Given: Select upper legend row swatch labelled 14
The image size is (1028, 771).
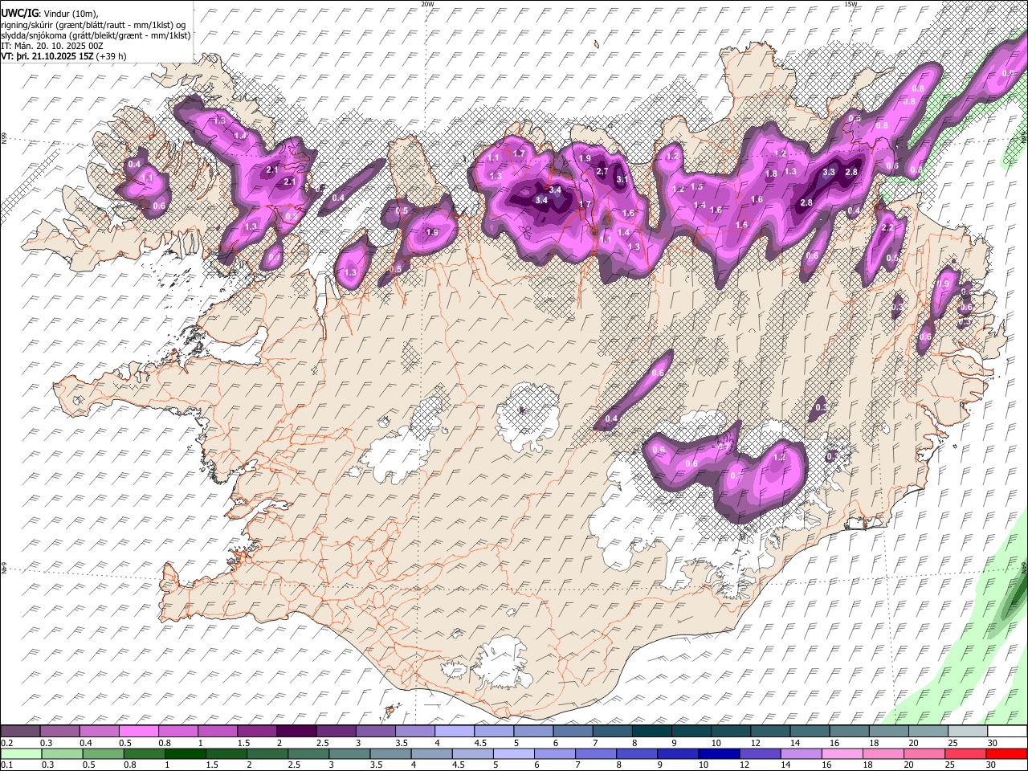Looking at the screenshot, I should [x=810, y=732].
